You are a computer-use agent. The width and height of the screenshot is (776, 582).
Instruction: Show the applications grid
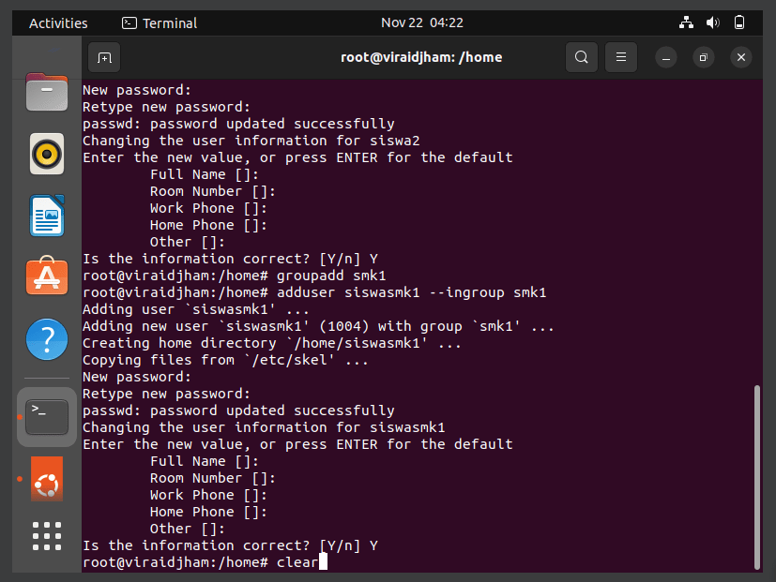click(x=47, y=536)
